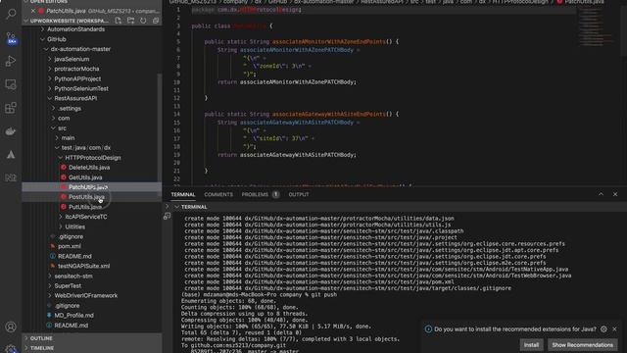Switch to the OUTPUT panel tab
This screenshot has height=353, width=627.
(299, 194)
